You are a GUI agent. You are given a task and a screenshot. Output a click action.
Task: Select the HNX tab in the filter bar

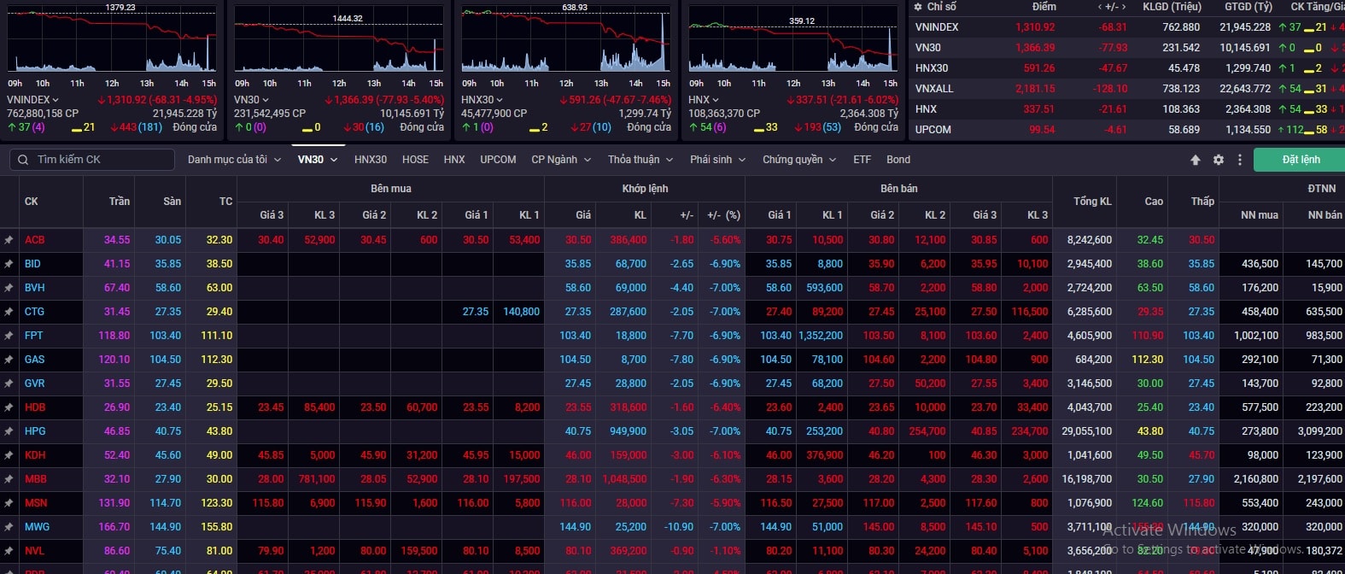click(454, 160)
